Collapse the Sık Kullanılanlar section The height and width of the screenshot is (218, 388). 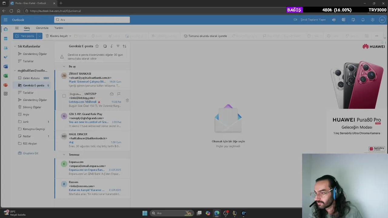15,46
